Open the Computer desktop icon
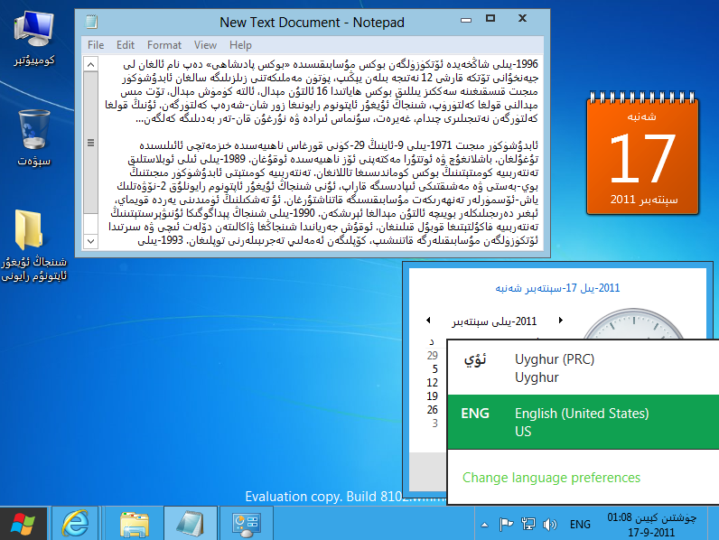Viewport: 719px width, 540px height. 34,39
